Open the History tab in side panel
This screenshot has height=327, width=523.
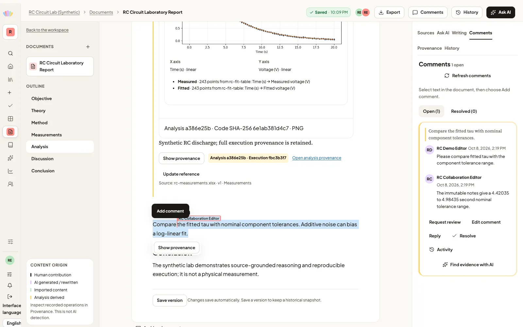point(452,48)
